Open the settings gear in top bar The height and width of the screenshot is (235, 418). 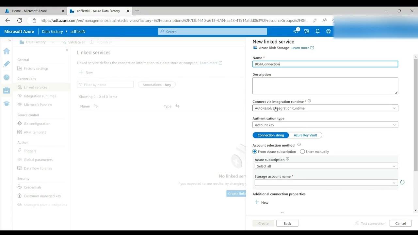pyautogui.click(x=329, y=31)
